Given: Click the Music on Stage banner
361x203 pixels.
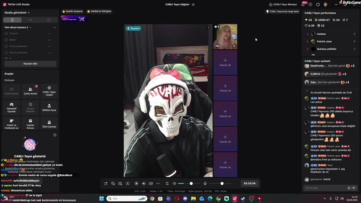Looking at the screenshot, I should pyautogui.click(x=74, y=19).
